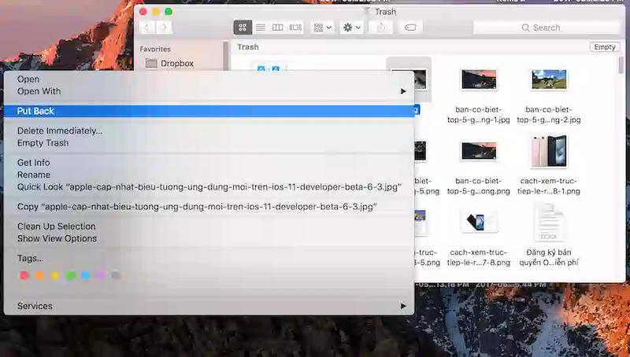Select thumbnail of ban-co-biet-top-5-g...ng-1.jpg
630x357 pixels.
click(479, 79)
